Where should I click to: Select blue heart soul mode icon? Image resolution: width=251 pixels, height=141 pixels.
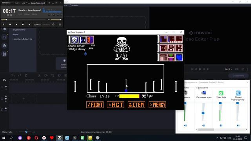click(179, 57)
